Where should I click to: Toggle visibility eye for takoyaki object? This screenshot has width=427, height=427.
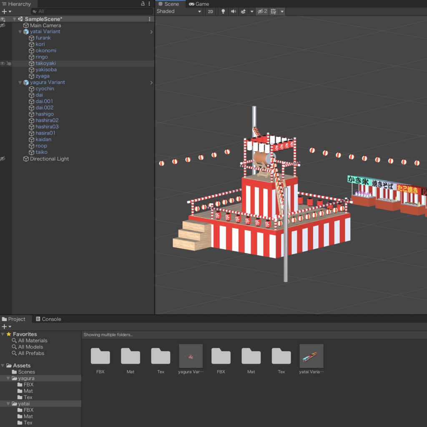(x=3, y=63)
